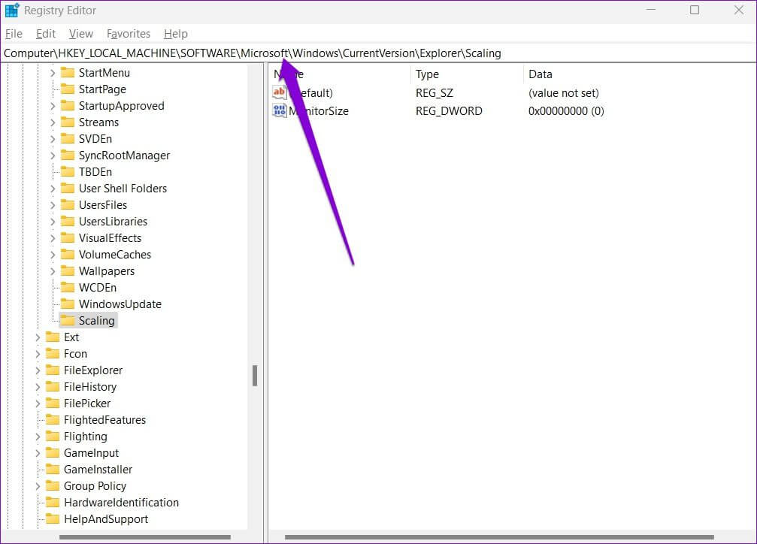Select the WindowsUpdate folder icon
Viewport: 757px width, 544px height.
click(x=68, y=304)
